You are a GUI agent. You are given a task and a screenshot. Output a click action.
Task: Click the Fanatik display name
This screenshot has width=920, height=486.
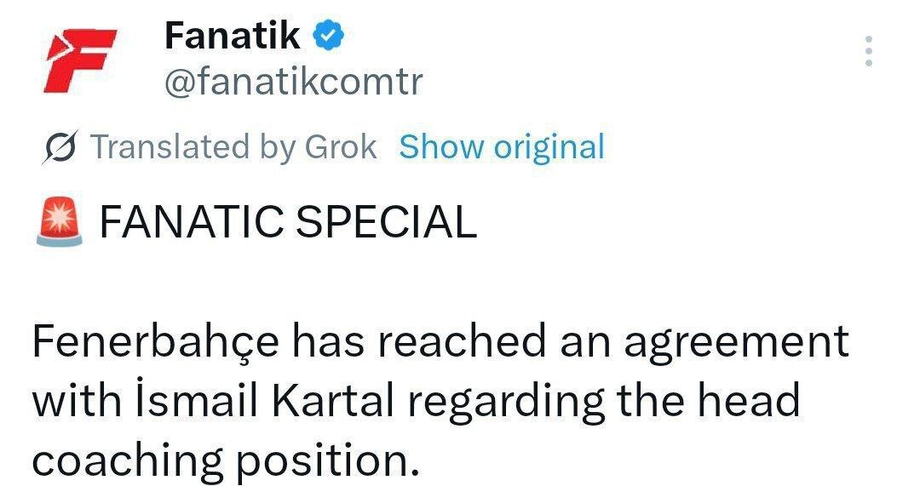pos(232,36)
